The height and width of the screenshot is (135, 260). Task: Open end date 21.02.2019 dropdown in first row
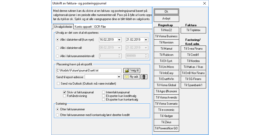tap(146, 40)
